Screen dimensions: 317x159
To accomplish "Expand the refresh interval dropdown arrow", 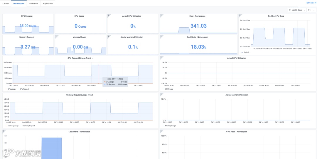I will pos(313,10).
